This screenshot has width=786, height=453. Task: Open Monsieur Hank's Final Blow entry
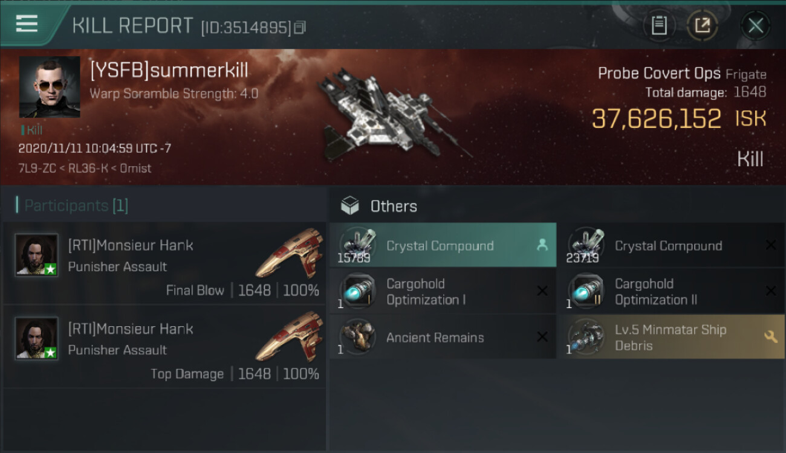pyautogui.click(x=164, y=263)
